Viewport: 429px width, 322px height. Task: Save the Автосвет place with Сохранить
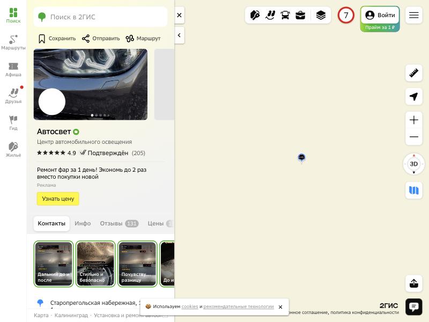(57, 39)
